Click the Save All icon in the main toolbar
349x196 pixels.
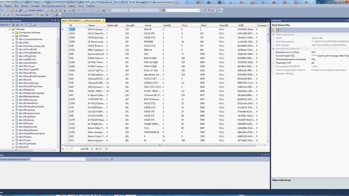coord(20,10)
